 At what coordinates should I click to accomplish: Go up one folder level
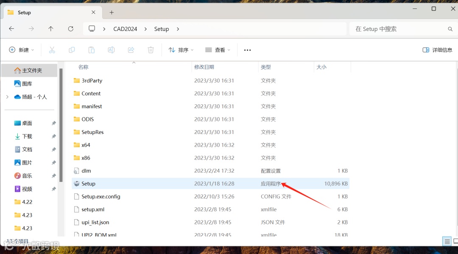click(51, 28)
